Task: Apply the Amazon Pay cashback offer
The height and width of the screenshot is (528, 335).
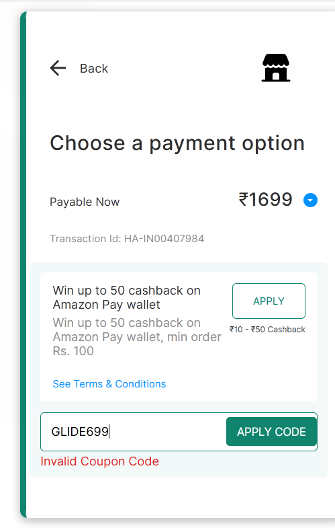Action: [269, 301]
